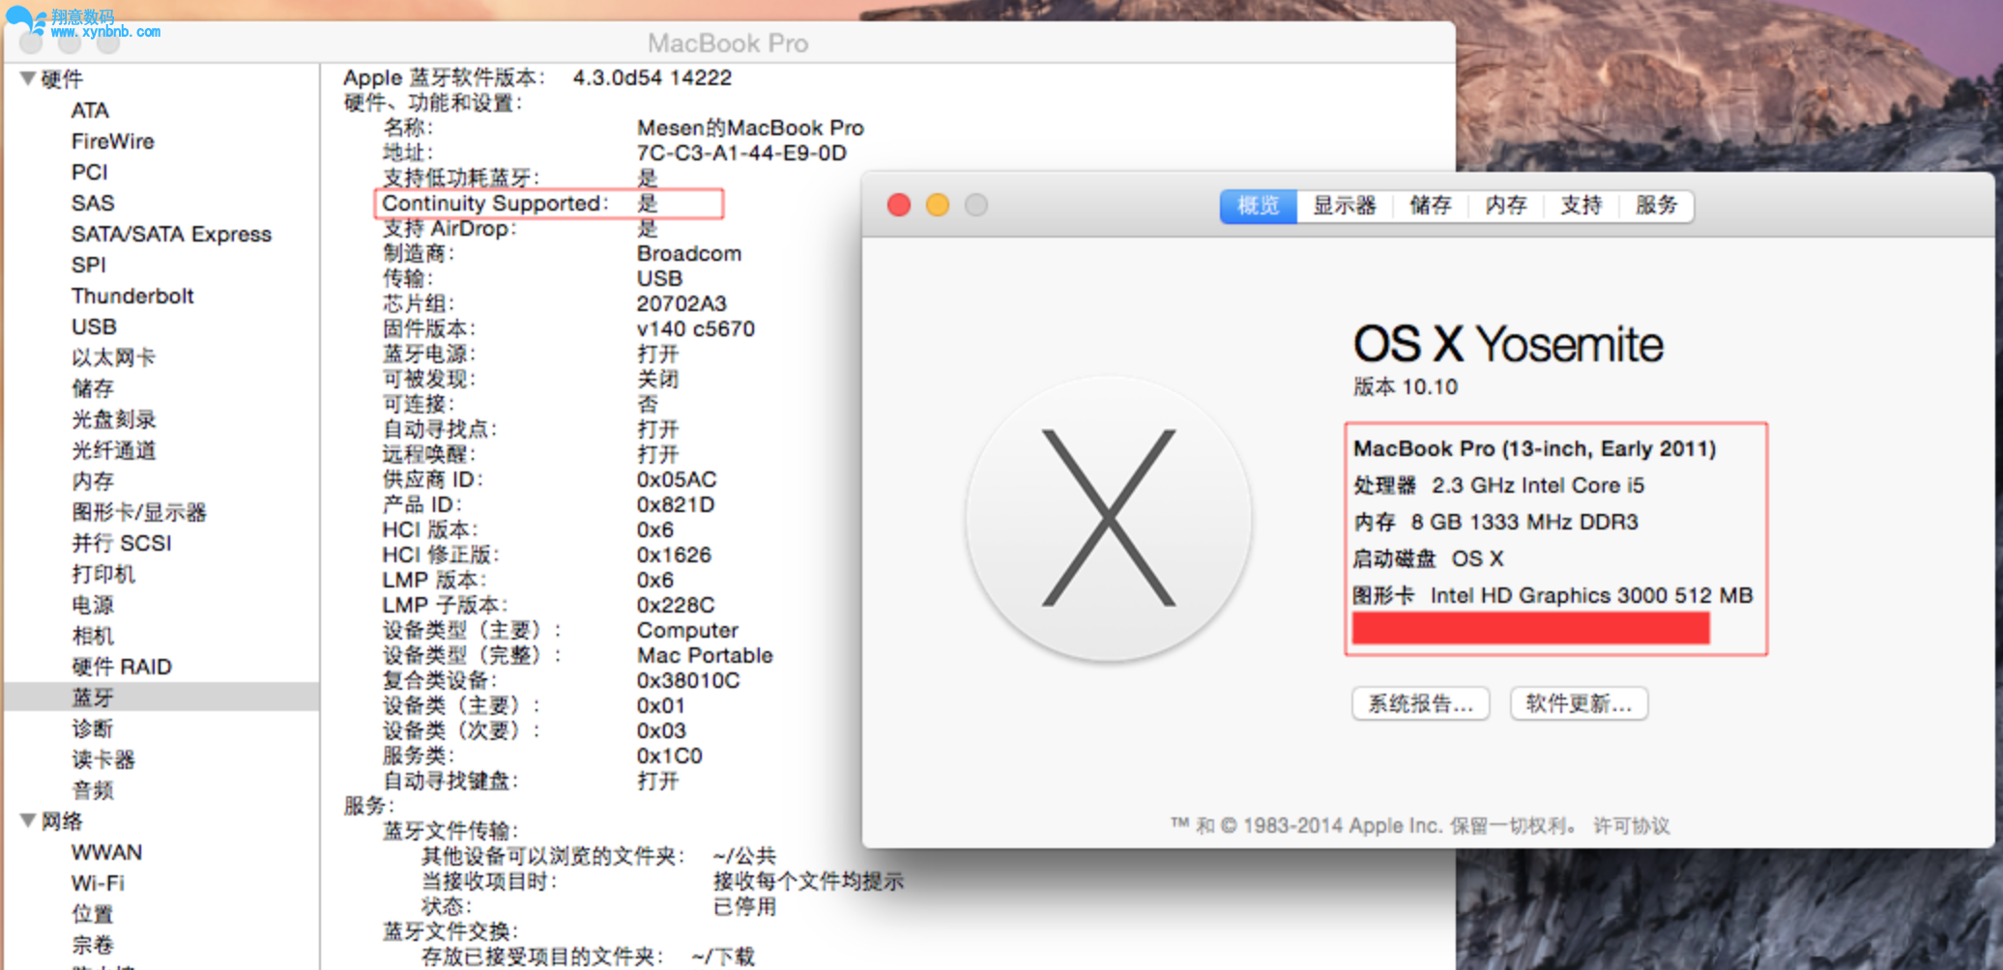Screen dimensions: 2003x970
Task: Click the address 7C-C3-A1-44-E9-0D
Action: pos(741,154)
